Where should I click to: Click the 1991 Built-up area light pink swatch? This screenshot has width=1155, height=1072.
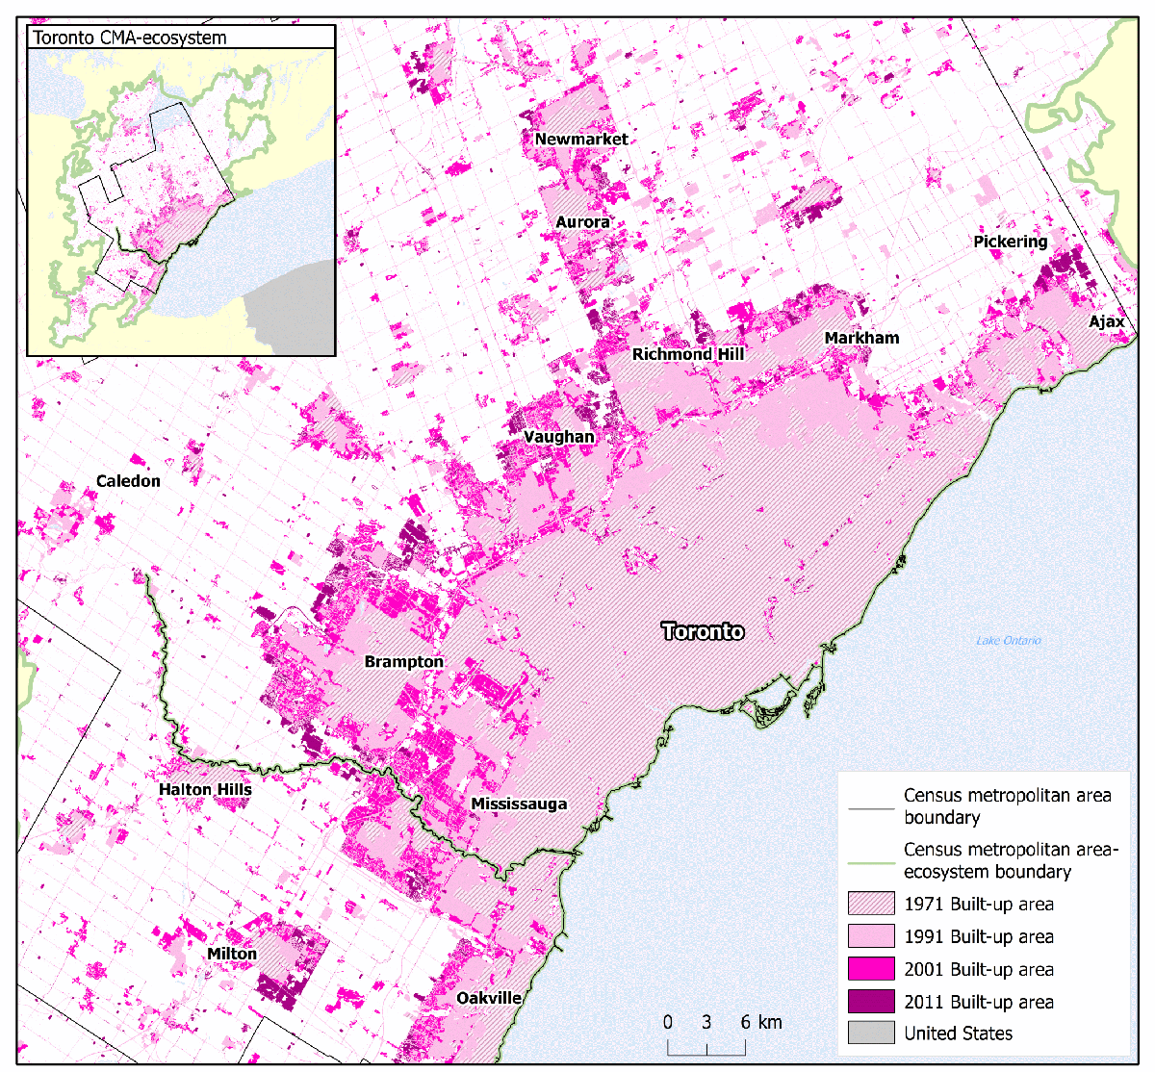(871, 936)
